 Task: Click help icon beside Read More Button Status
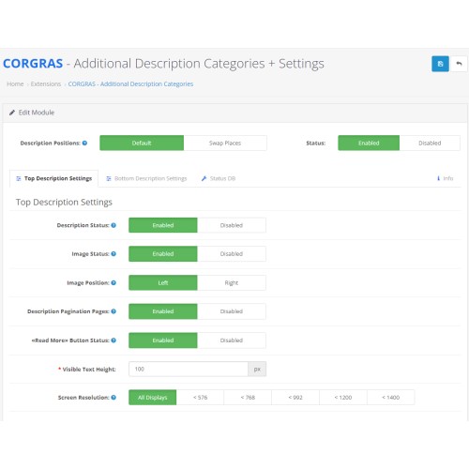(113, 340)
